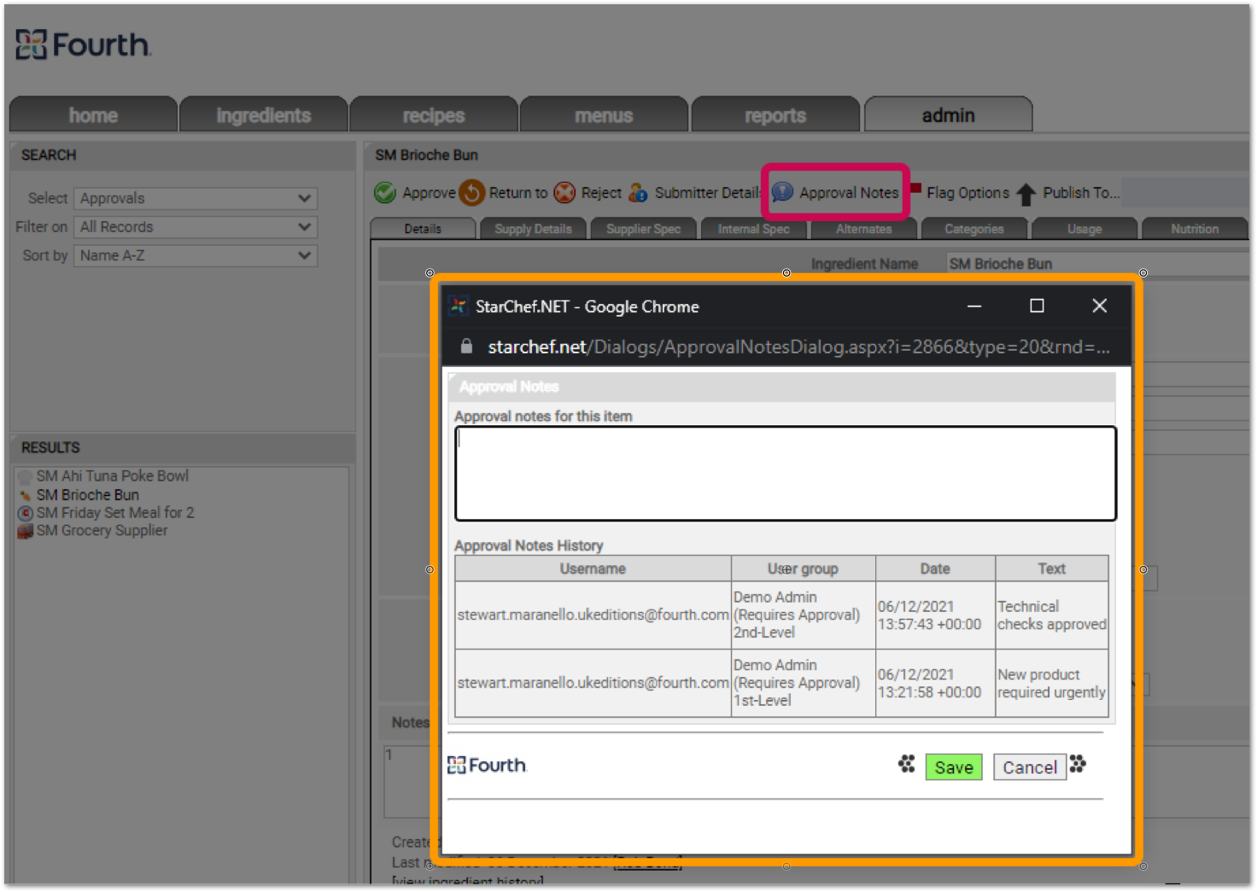
Task: Go to the reports tab
Action: (775, 115)
